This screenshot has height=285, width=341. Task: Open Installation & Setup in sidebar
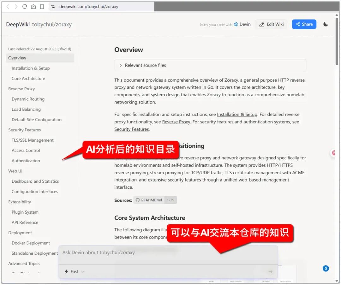coord(31,68)
